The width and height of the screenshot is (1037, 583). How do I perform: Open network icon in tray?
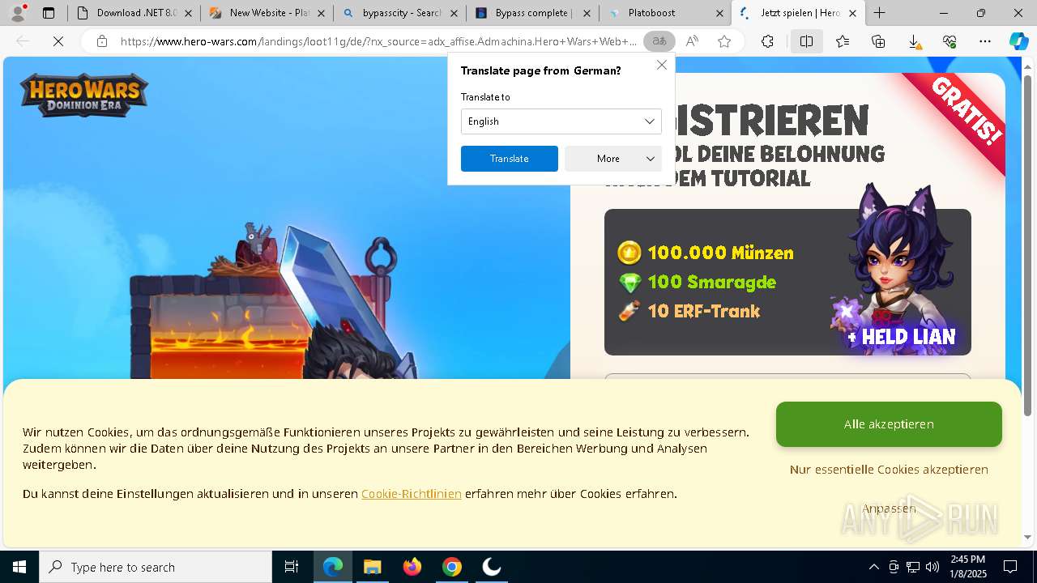[x=913, y=567]
